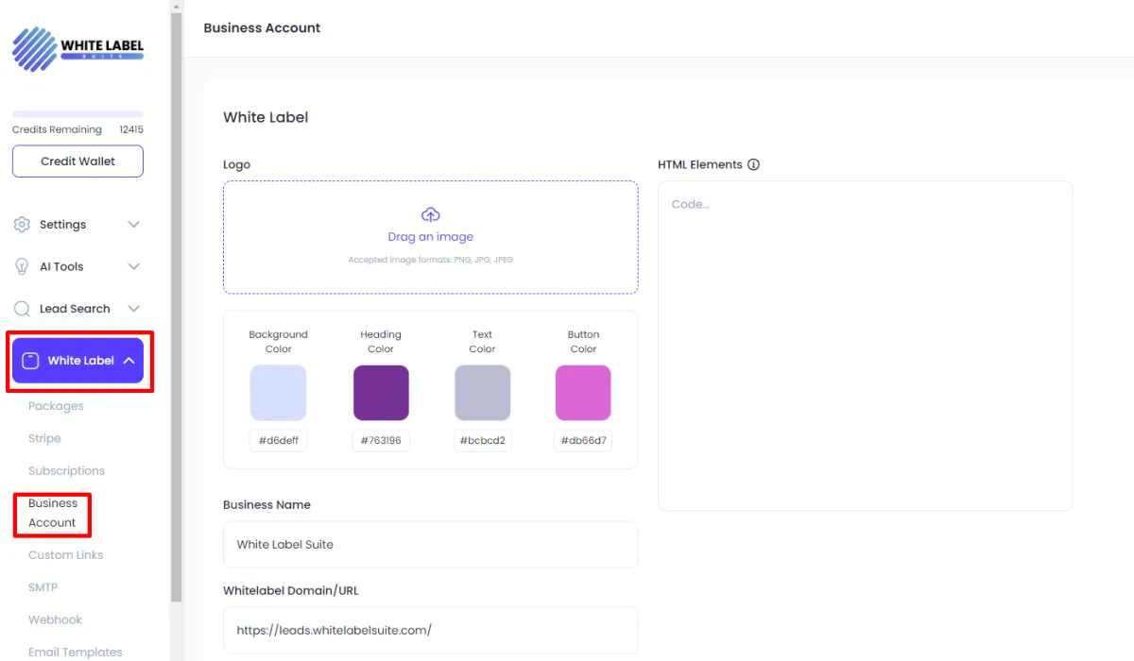Click the Business Name input field
Screen dimensions: 1134x661
[x=430, y=545]
